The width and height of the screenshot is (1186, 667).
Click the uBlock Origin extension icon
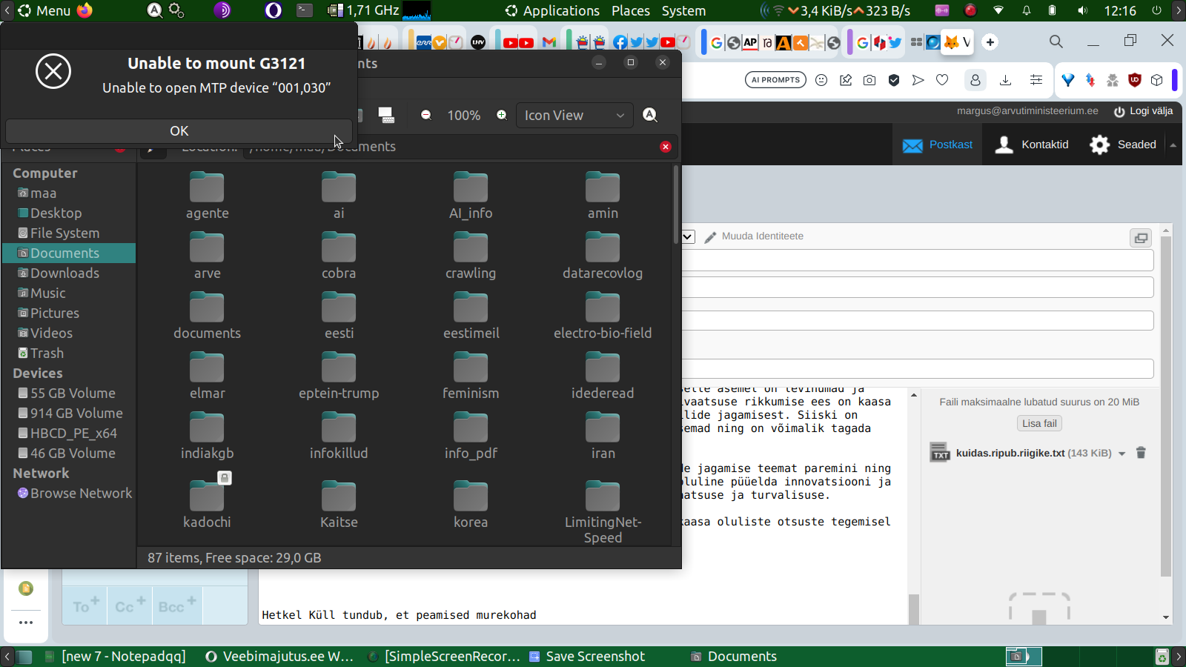[1134, 80]
